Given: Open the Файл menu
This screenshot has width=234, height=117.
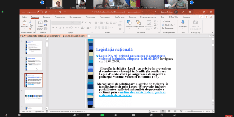Looking at the screenshot, I should pyautogui.click(x=24, y=17).
